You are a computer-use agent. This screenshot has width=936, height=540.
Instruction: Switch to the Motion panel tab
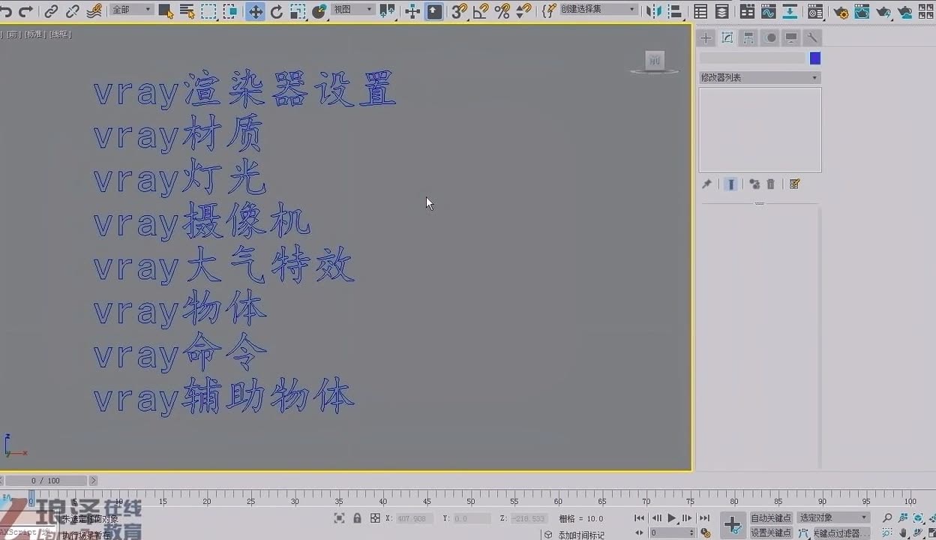click(x=770, y=37)
